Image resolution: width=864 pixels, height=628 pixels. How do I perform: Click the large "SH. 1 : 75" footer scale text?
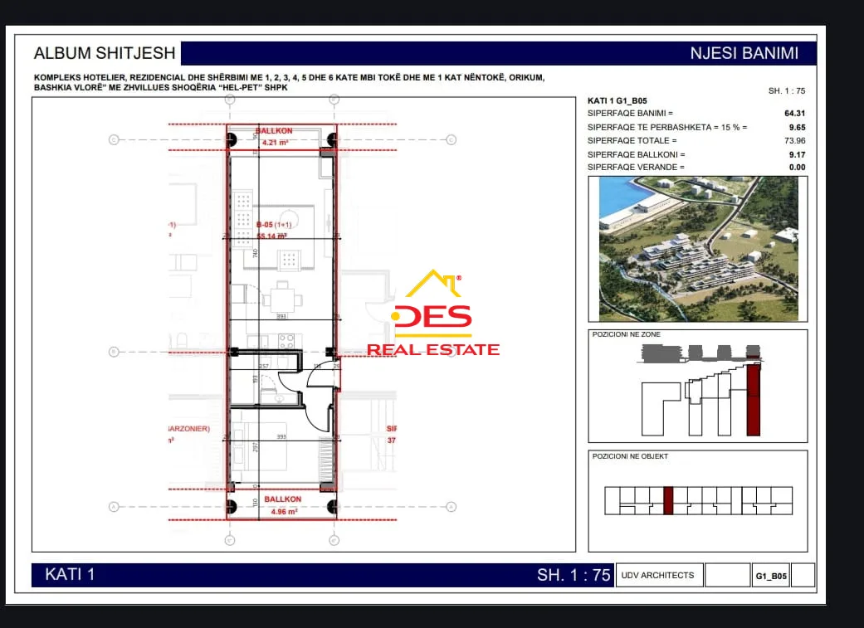point(574,575)
